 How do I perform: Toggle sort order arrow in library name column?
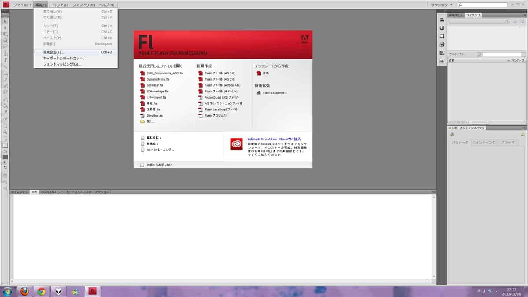pos(508,60)
